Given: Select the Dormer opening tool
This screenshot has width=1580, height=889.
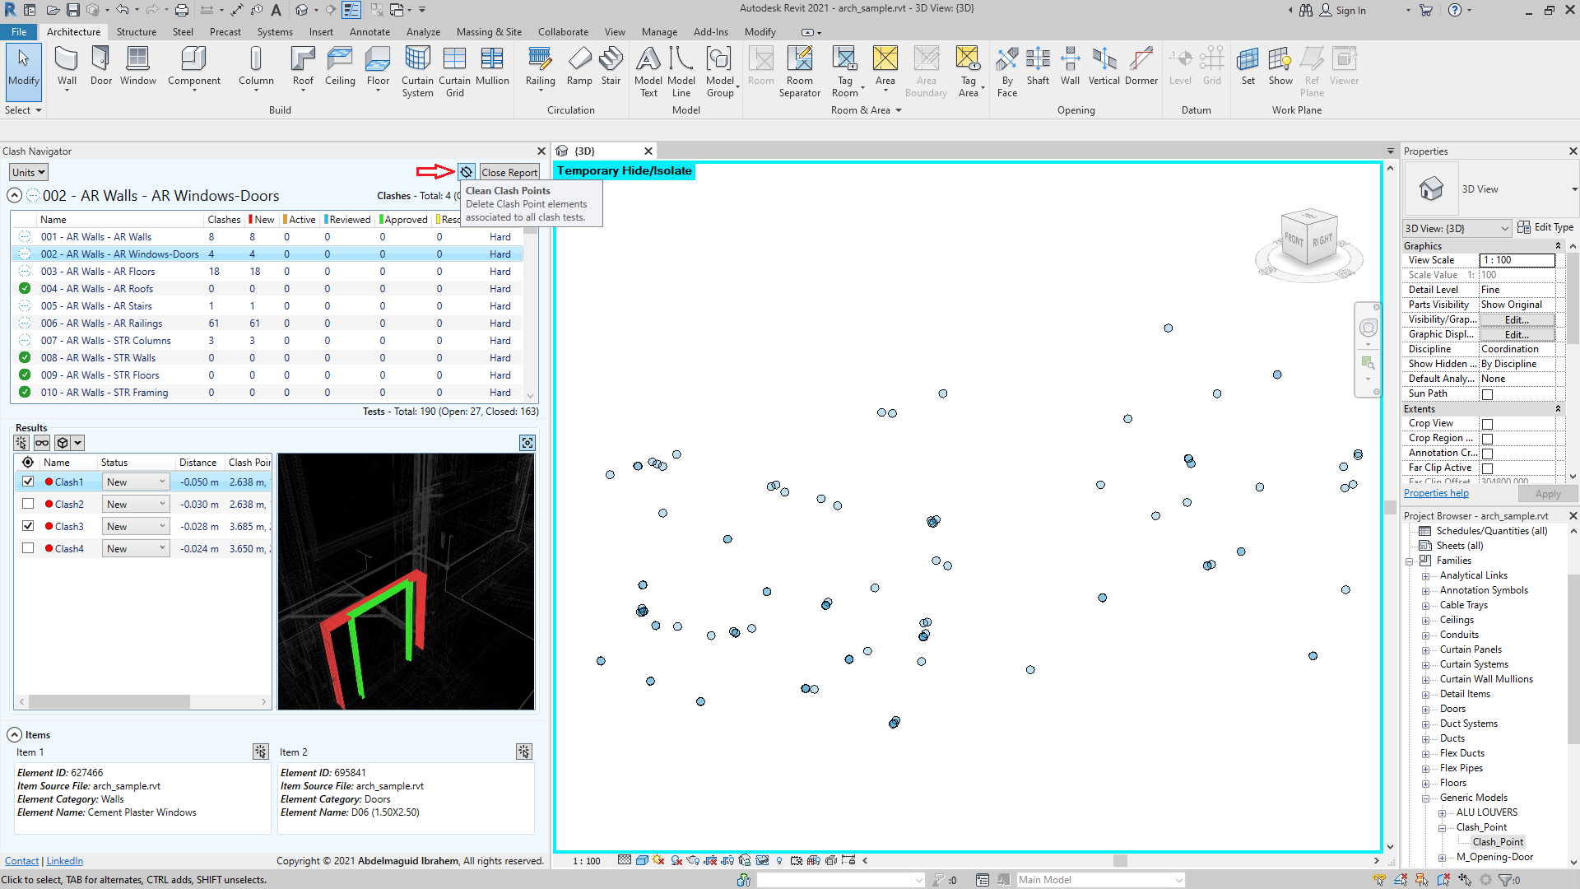Looking at the screenshot, I should 1141,66.
